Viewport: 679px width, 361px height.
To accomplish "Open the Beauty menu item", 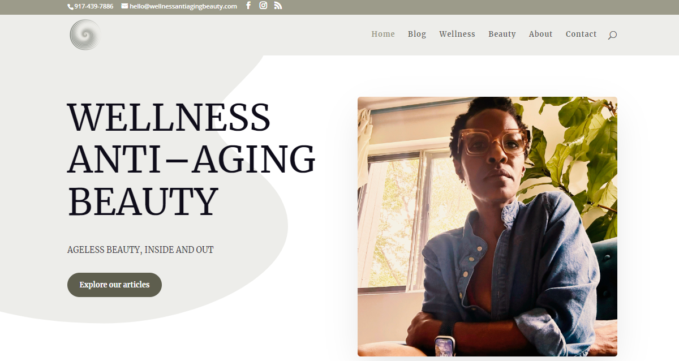I will (x=502, y=34).
